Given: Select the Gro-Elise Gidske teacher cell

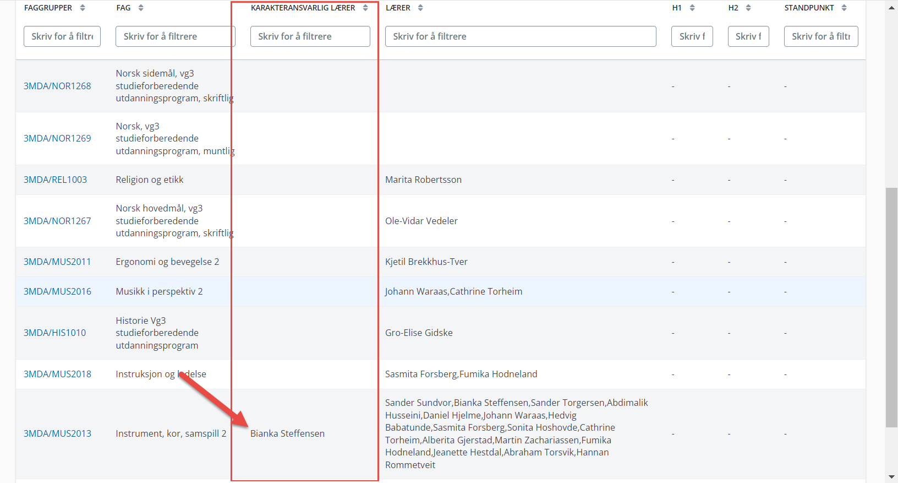Looking at the screenshot, I should pyautogui.click(x=419, y=333).
